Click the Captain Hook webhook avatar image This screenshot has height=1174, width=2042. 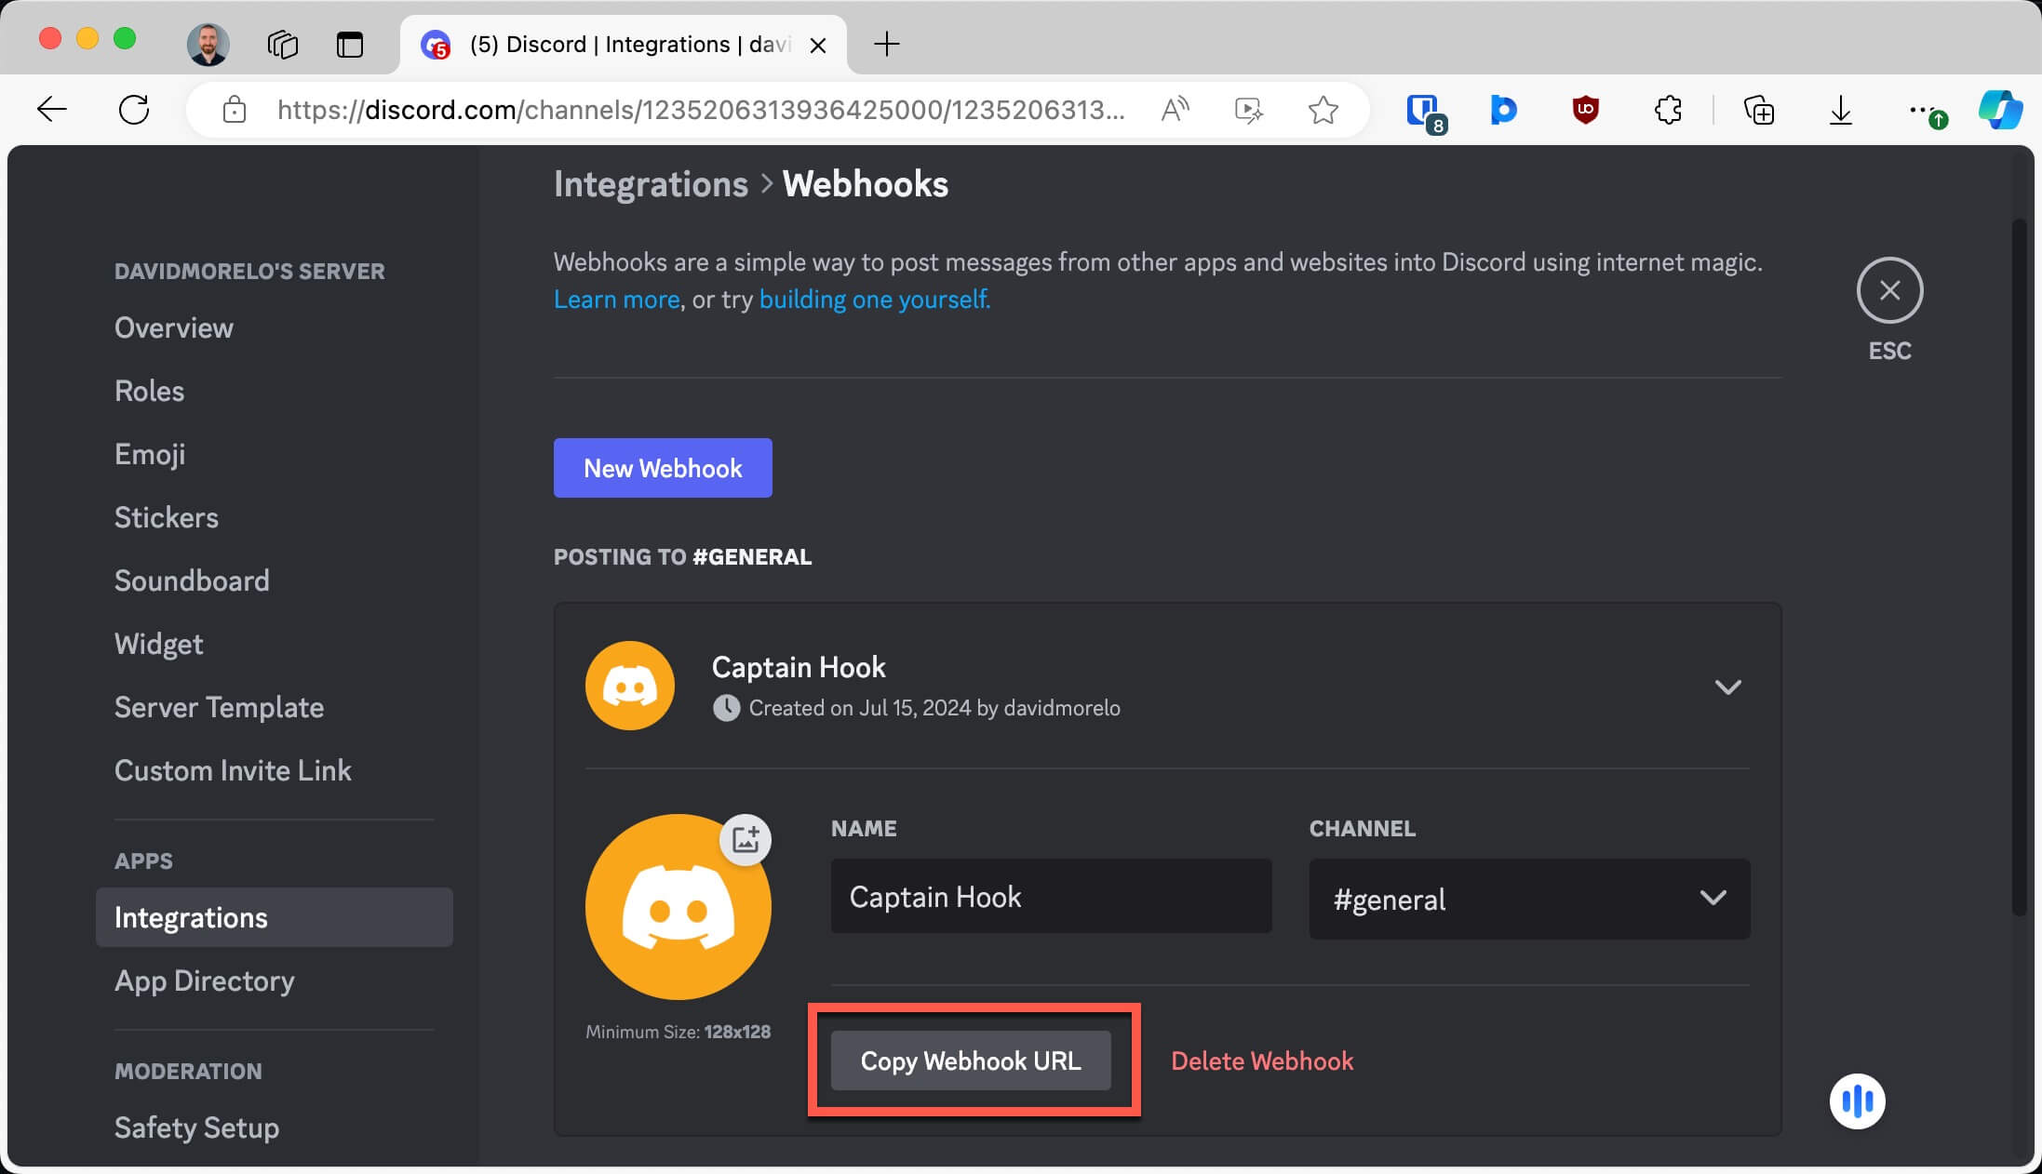coord(629,686)
